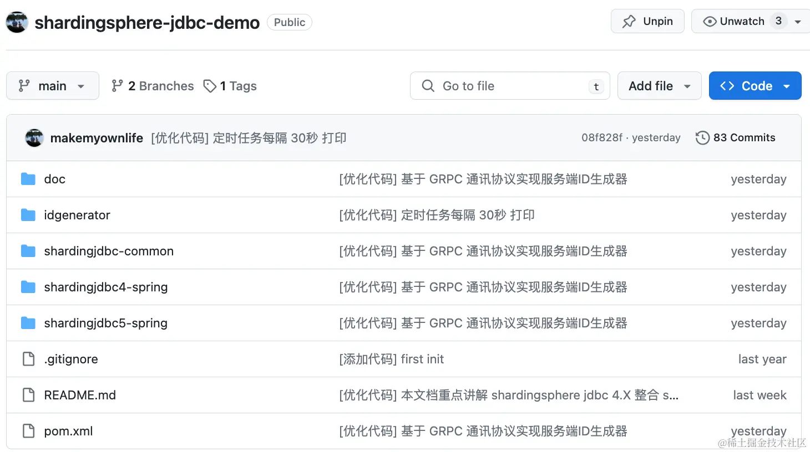The width and height of the screenshot is (810, 452).
Task: Click the angle brackets icon on Code button
Action: [727, 86]
